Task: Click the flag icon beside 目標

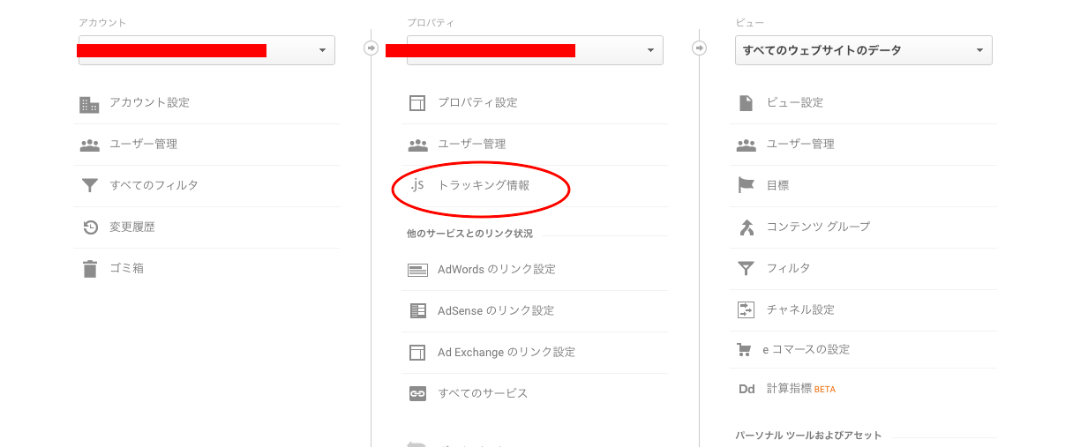Action: [x=747, y=185]
